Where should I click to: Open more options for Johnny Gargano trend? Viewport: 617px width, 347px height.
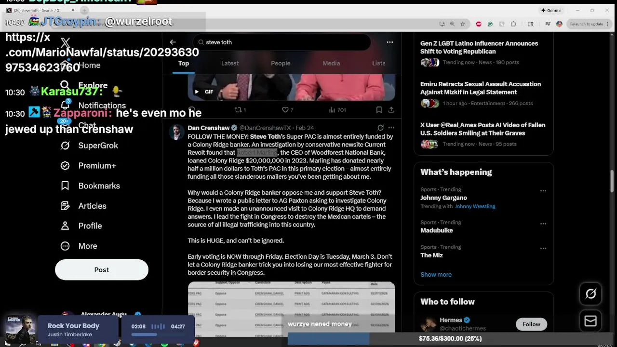tap(543, 191)
